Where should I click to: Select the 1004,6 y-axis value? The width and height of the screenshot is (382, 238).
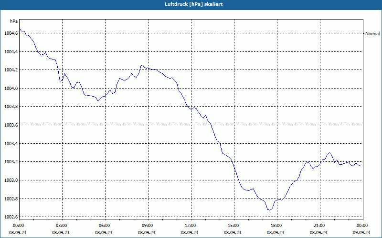[x=11, y=33]
